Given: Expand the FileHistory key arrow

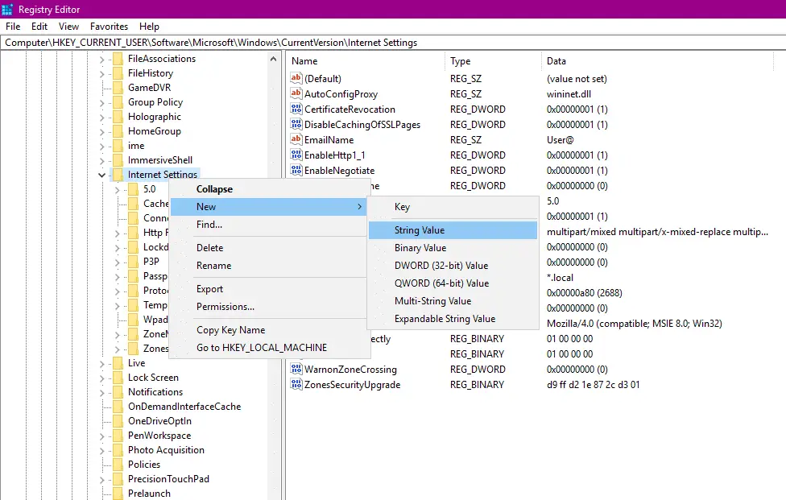Looking at the screenshot, I should pyautogui.click(x=101, y=74).
